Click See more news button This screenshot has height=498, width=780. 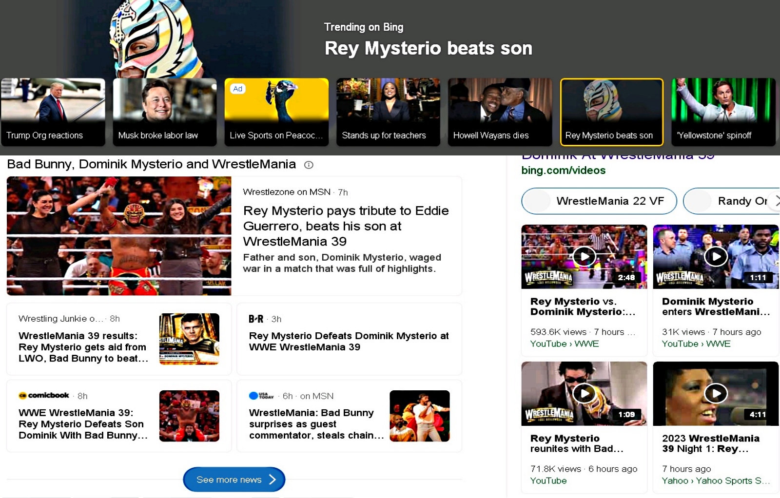click(x=234, y=479)
